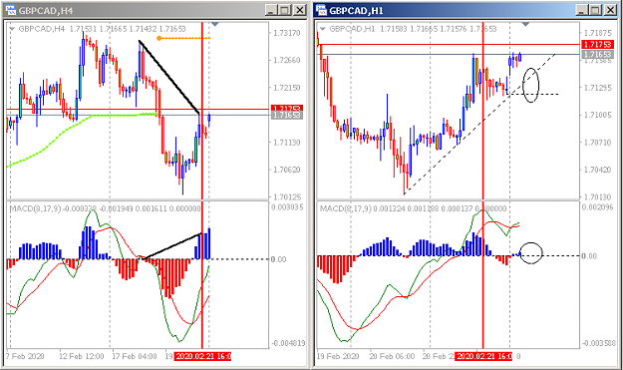Screen dimensions: 623x370
Task: Click the 0.002096 MACD scale value in H1
Action: tap(598, 207)
